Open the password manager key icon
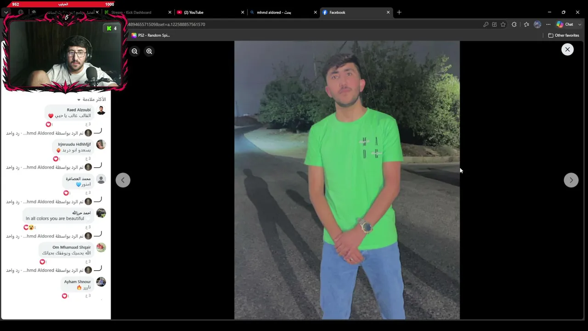This screenshot has width=588, height=331. pyautogui.click(x=486, y=24)
